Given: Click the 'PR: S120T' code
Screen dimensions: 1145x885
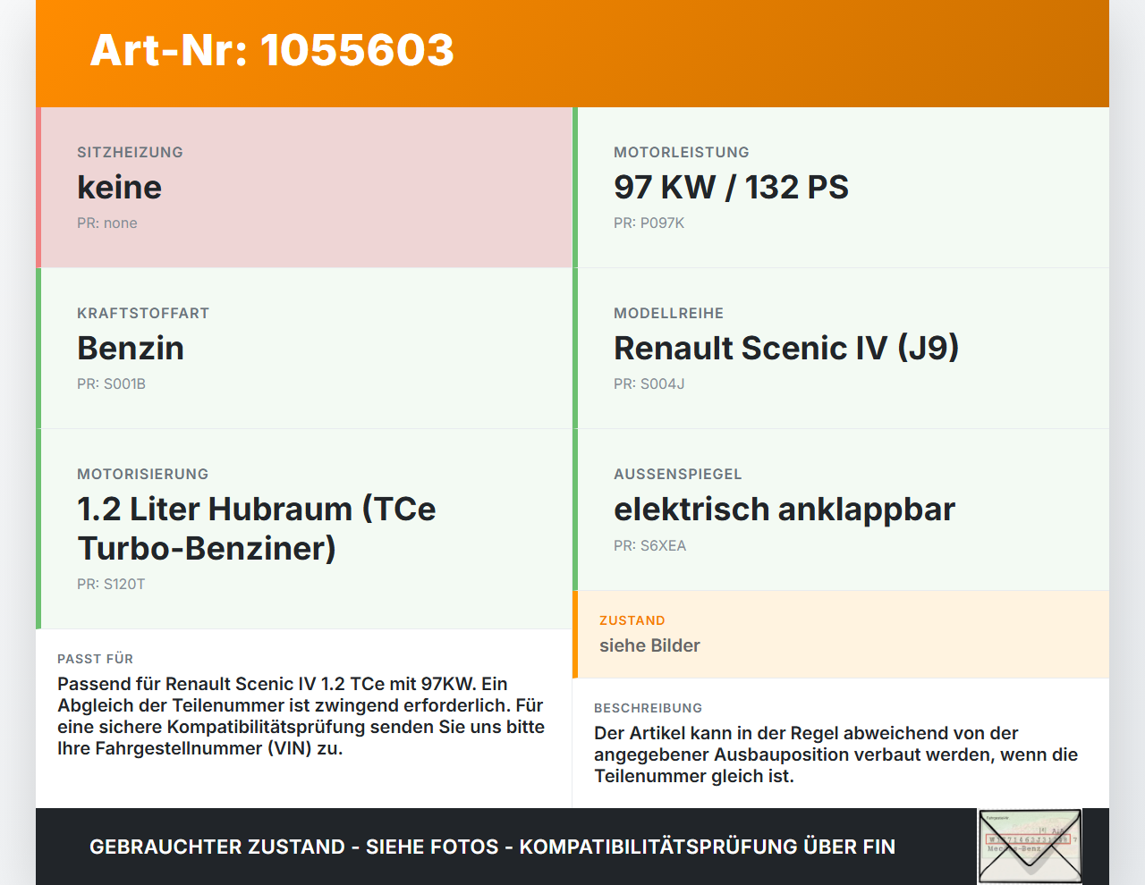Looking at the screenshot, I should click(x=111, y=584).
